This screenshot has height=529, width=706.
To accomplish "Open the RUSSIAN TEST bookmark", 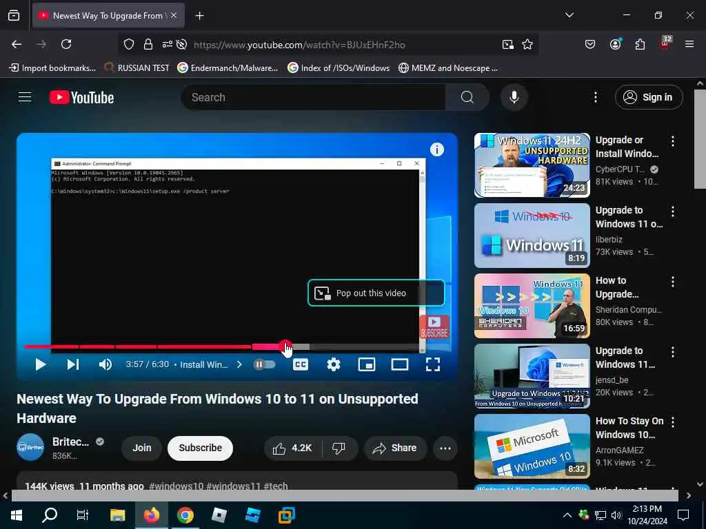I will [x=137, y=68].
